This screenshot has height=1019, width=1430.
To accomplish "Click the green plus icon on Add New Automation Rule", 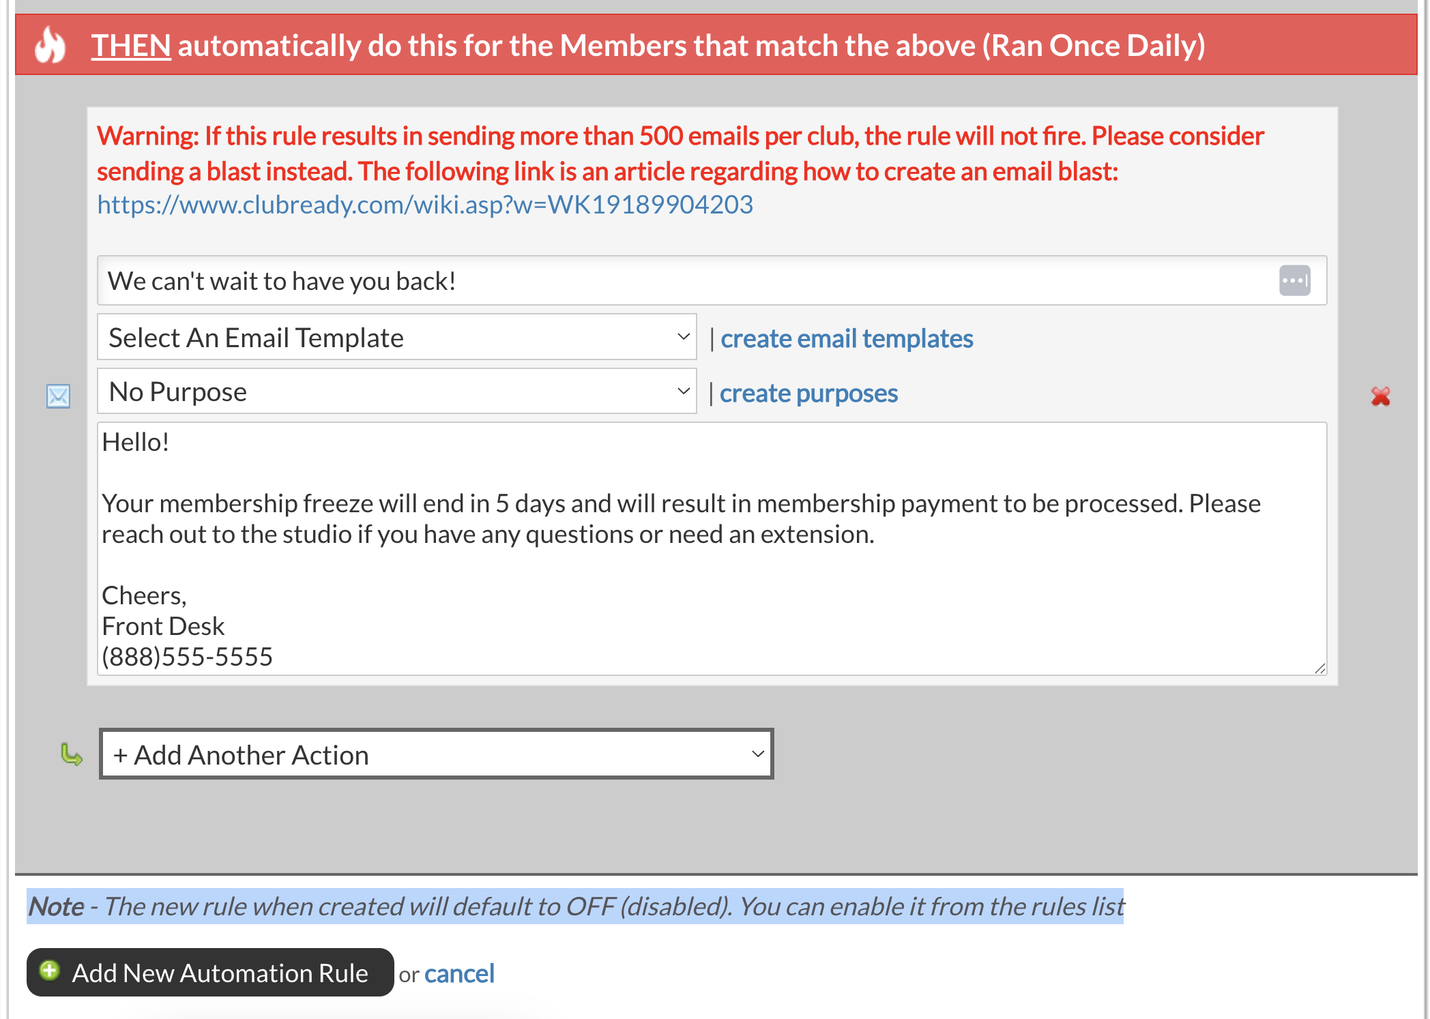I will 49,971.
